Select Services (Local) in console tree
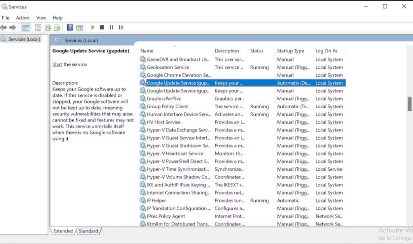The height and width of the screenshot is (244, 413). (x=24, y=39)
